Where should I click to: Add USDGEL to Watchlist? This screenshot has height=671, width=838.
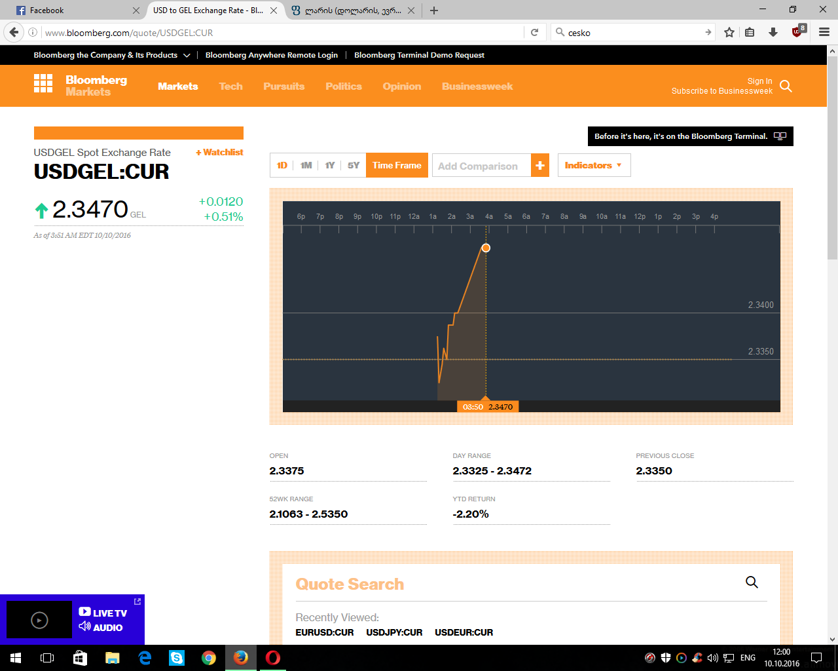[x=219, y=152]
